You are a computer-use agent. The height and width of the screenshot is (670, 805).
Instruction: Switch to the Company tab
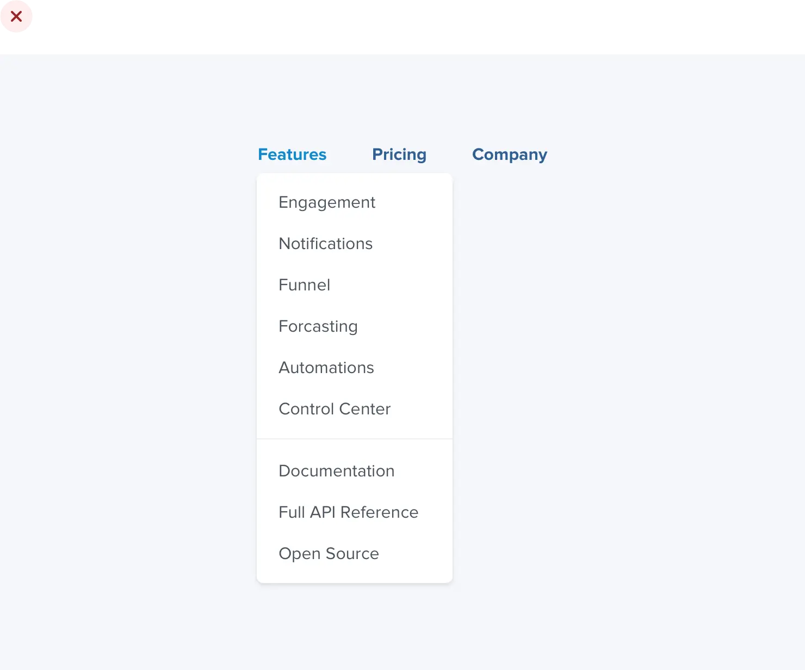click(510, 154)
